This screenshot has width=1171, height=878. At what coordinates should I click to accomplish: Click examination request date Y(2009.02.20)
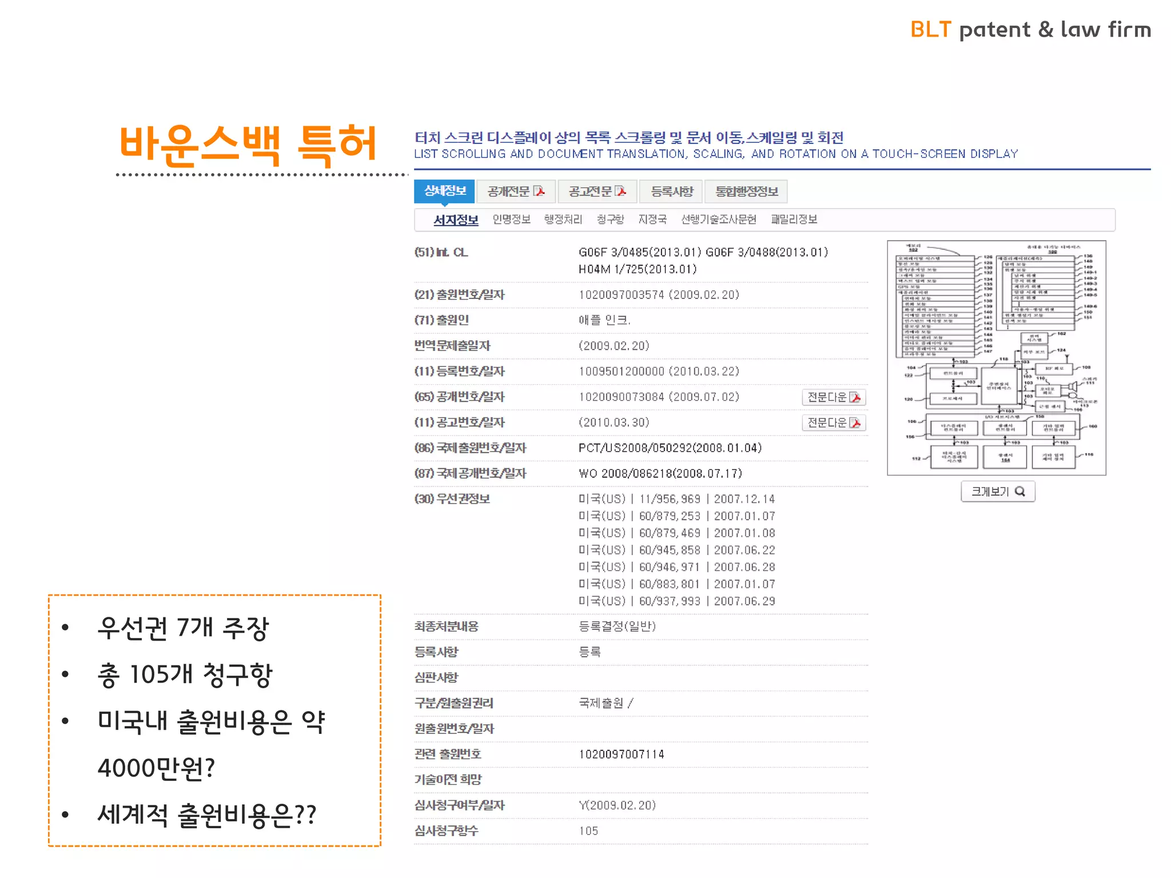tap(617, 805)
